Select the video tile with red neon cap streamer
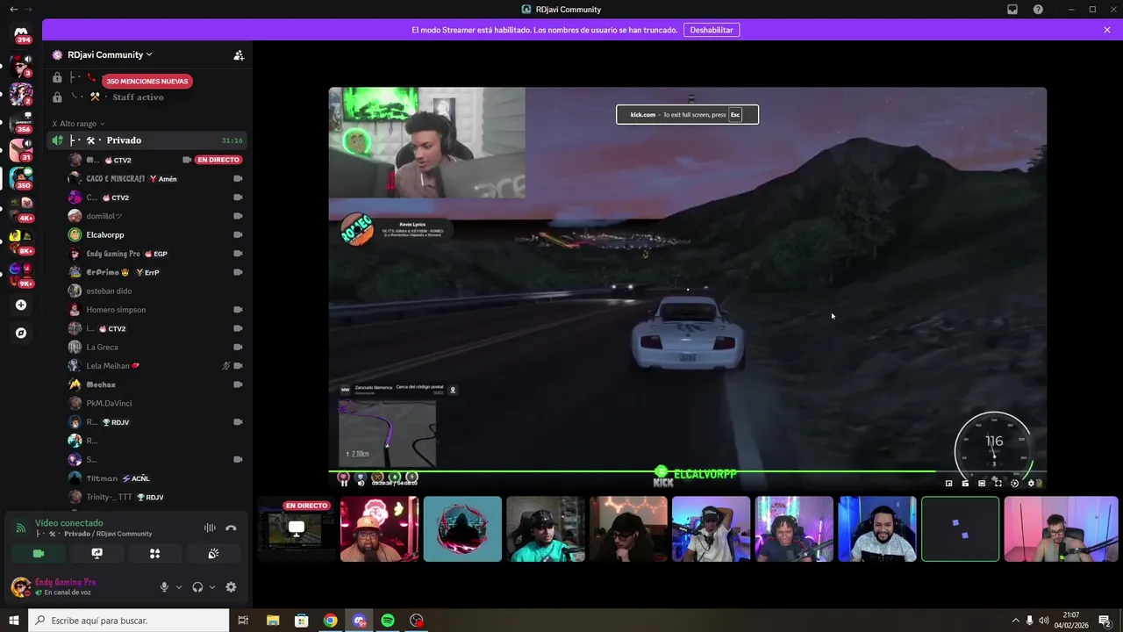The width and height of the screenshot is (1123, 632). click(x=379, y=528)
